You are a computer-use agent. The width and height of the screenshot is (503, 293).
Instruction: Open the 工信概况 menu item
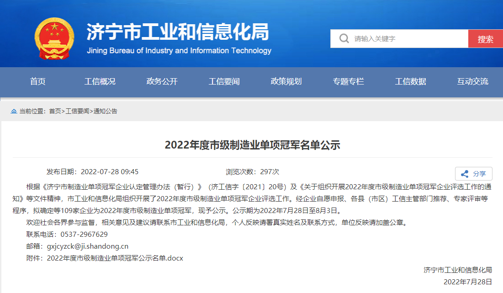100,82
